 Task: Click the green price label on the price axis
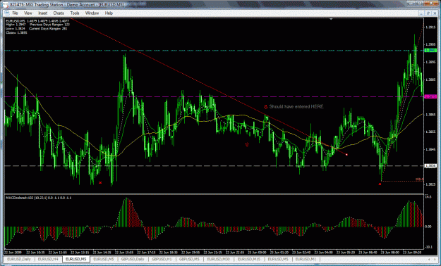pyautogui.click(x=430, y=51)
